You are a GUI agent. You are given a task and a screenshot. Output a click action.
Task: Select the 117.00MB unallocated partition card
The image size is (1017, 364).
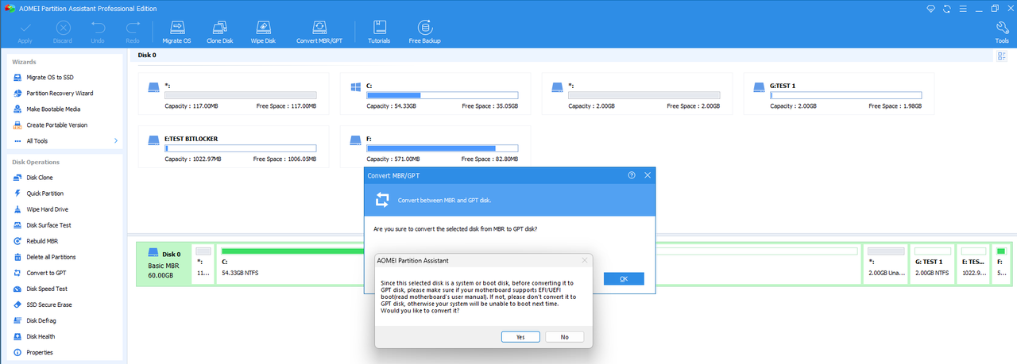point(233,94)
